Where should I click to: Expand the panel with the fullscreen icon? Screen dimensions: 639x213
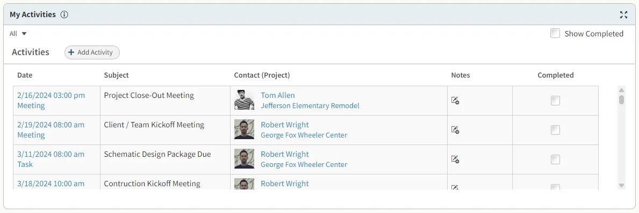coord(623,14)
